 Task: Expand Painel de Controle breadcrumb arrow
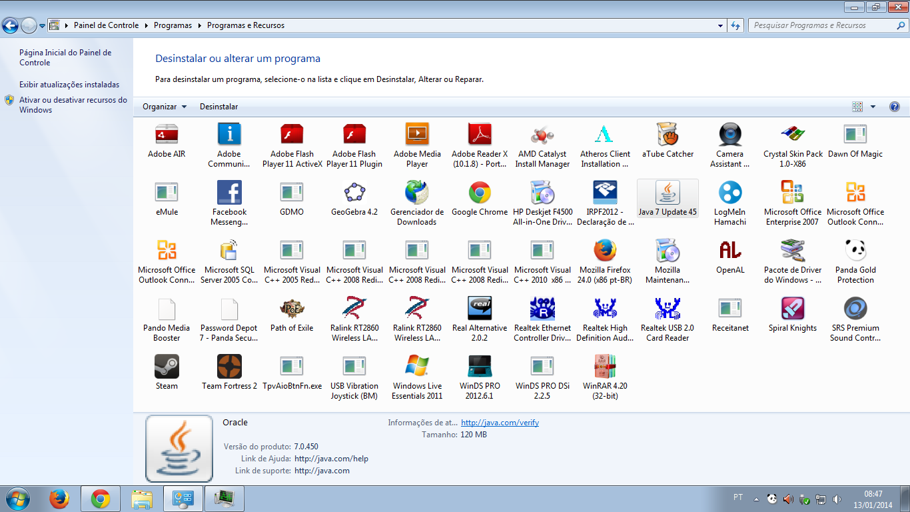[x=146, y=25]
